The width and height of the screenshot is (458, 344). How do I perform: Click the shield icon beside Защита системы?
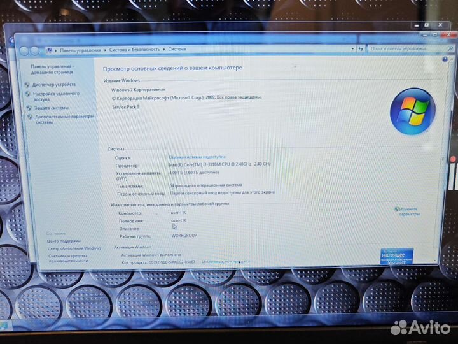29,108
